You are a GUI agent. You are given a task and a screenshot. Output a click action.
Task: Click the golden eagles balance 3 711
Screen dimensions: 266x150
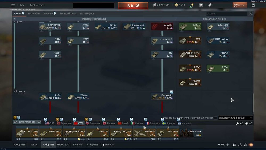pyautogui.click(x=180, y=5)
